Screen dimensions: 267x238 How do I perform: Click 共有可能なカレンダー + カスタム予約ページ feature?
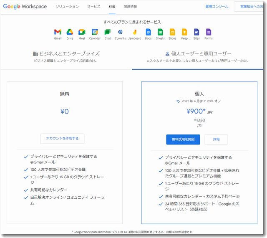pos(202,197)
